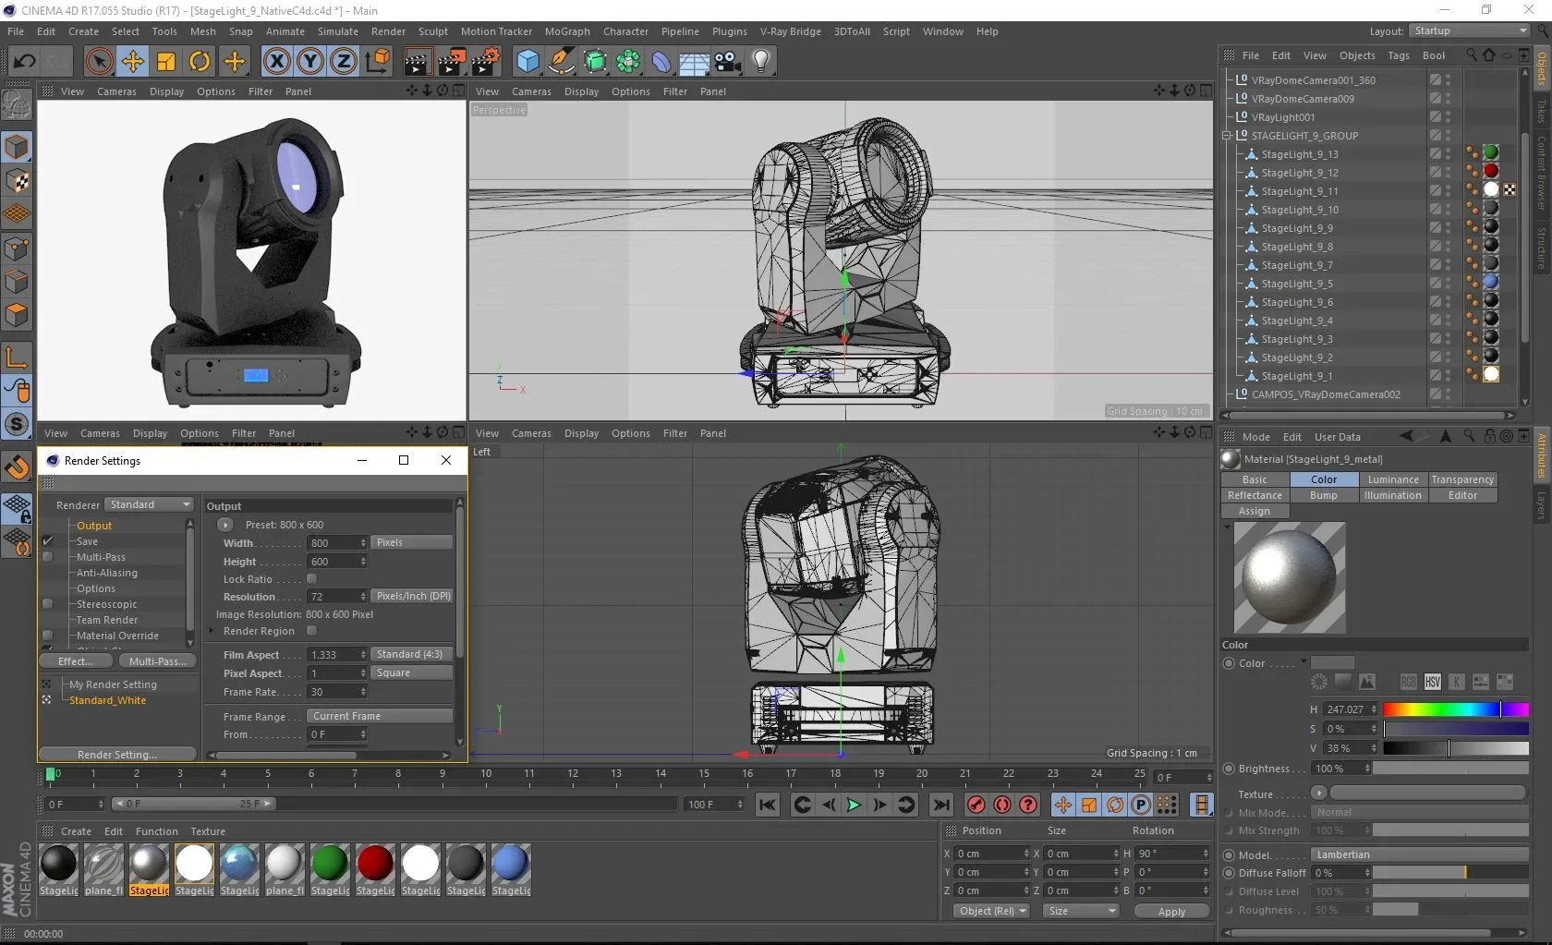The height and width of the screenshot is (945, 1552).
Task: Enable the Lock Ratio checkbox
Action: (x=311, y=579)
